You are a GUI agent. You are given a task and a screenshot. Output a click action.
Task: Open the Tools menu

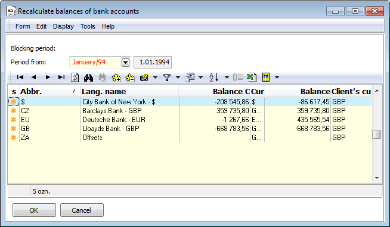(88, 26)
